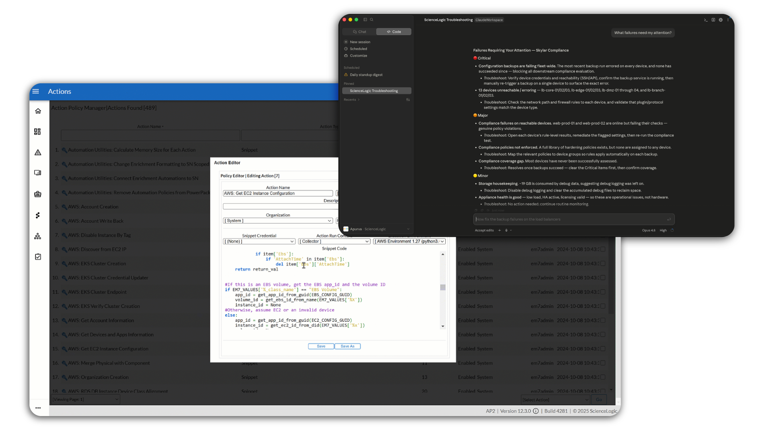Open the Select Action dropdown
The width and height of the screenshot is (764, 430).
tap(555, 400)
